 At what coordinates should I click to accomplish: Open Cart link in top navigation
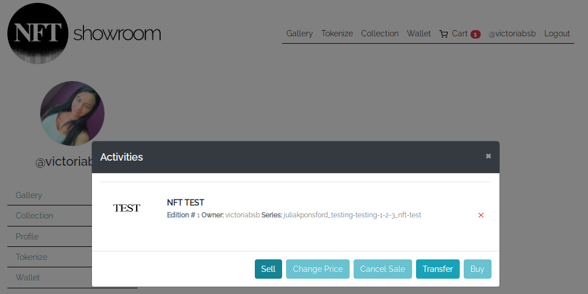[x=460, y=33]
